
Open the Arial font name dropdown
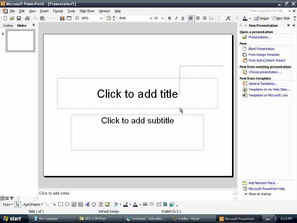[151, 18]
